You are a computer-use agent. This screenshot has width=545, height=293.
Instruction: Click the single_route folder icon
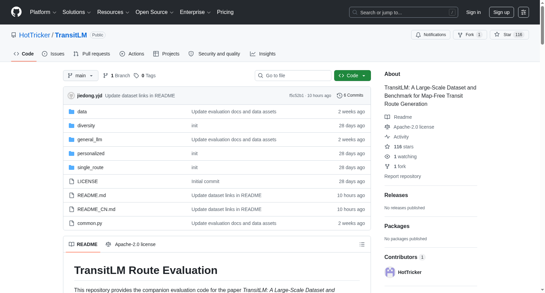tap(72, 167)
